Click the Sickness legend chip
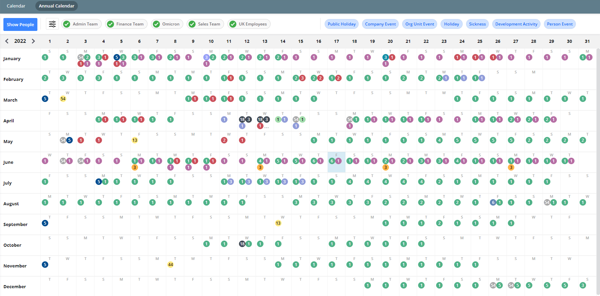This screenshot has width=600, height=296. [477, 24]
